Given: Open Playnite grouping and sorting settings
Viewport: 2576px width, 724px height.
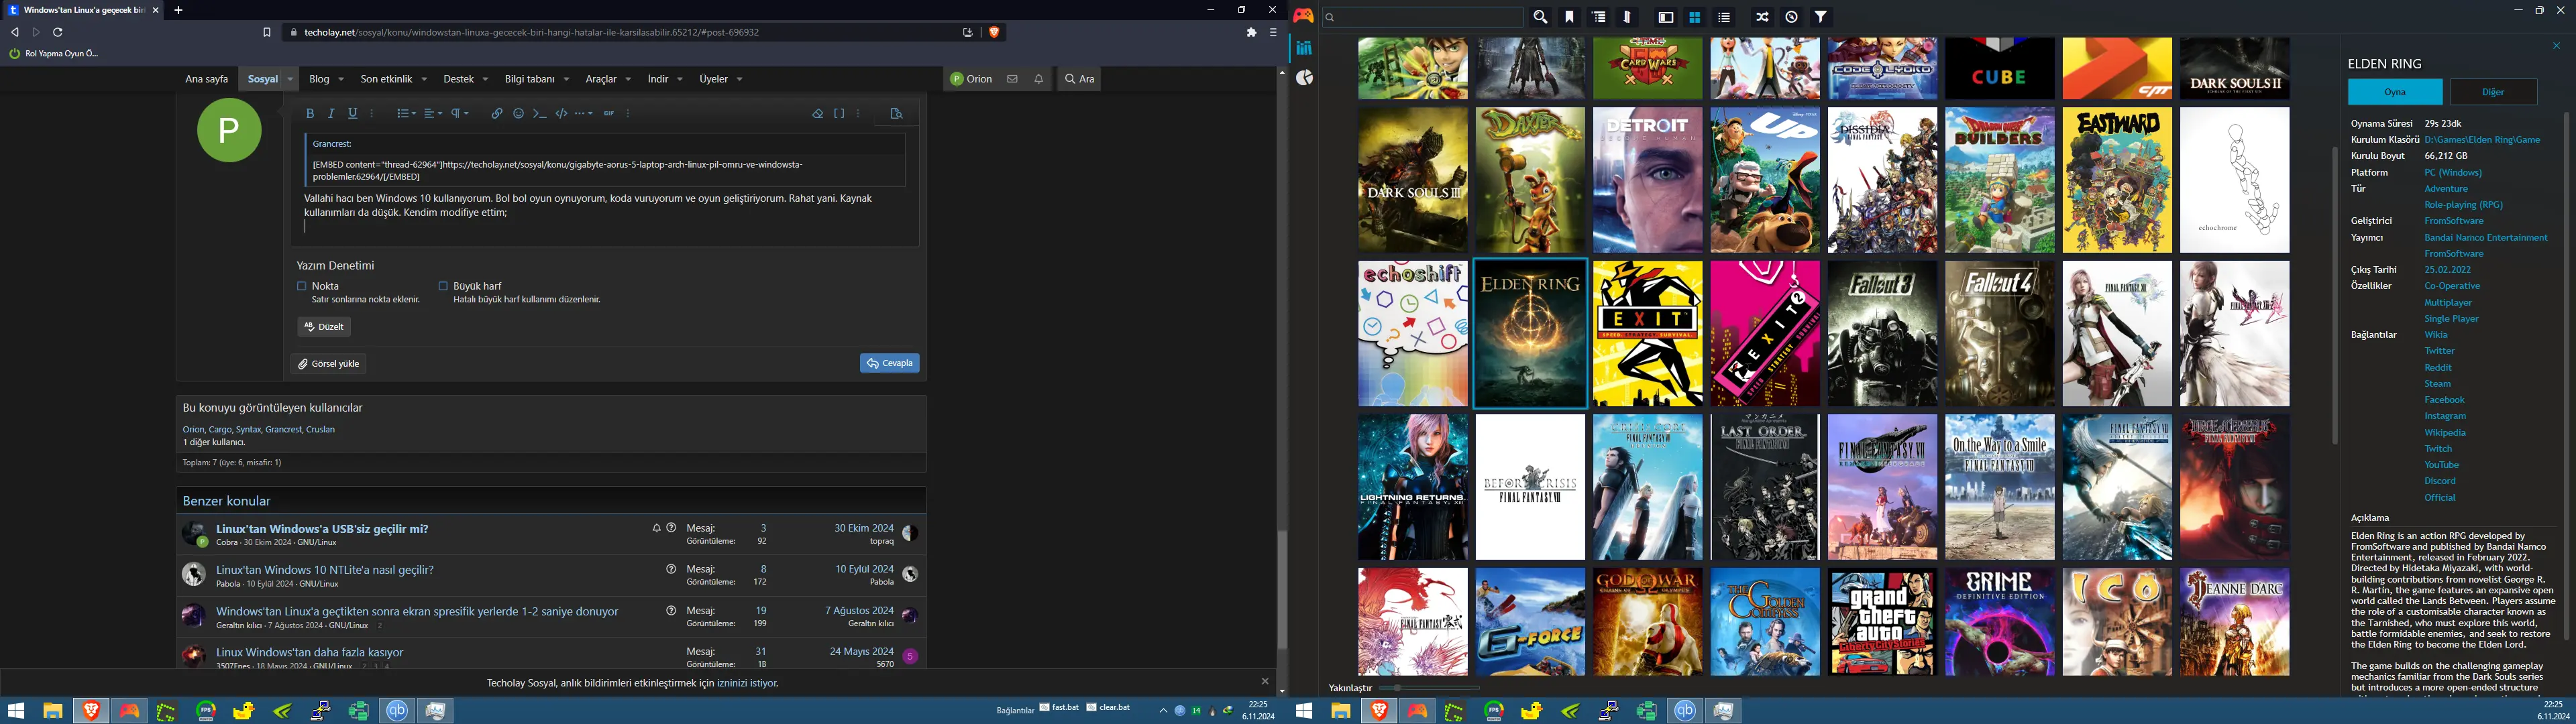Looking at the screenshot, I should [x=1599, y=17].
